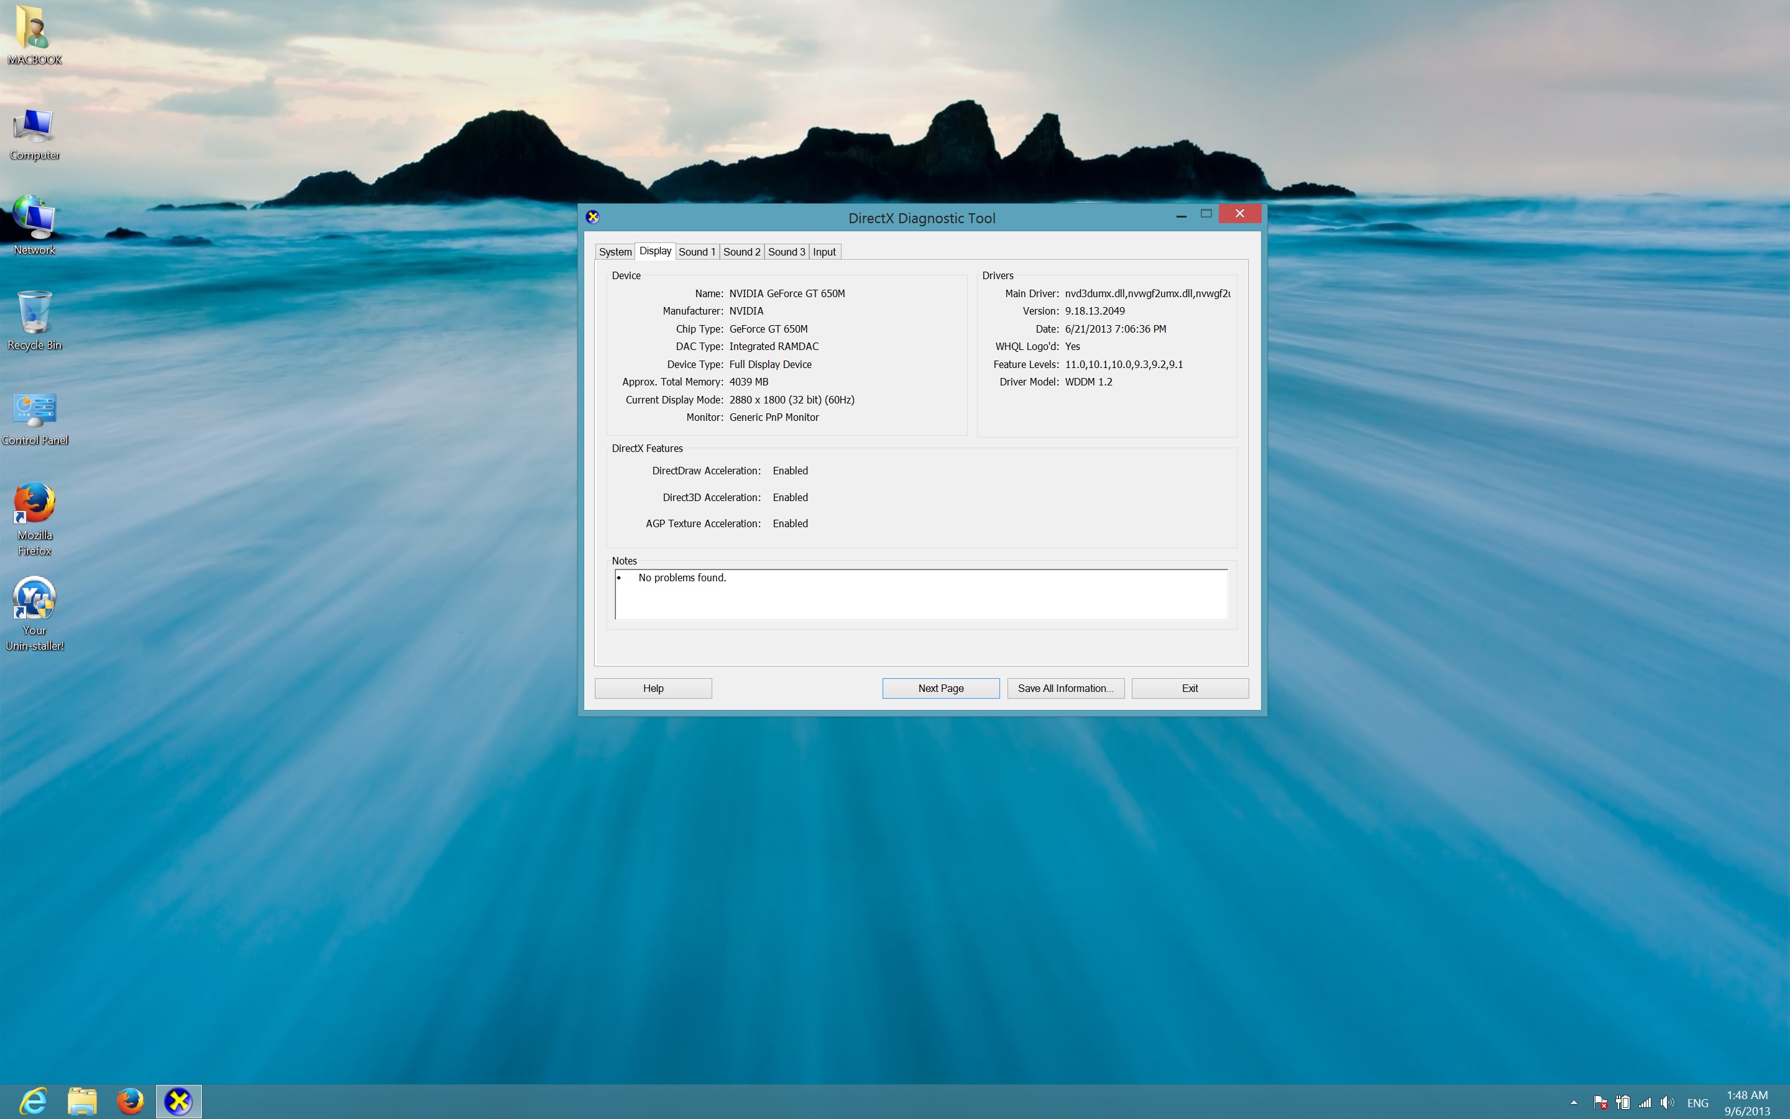Click the Help button
Image resolution: width=1790 pixels, height=1119 pixels.
click(653, 688)
